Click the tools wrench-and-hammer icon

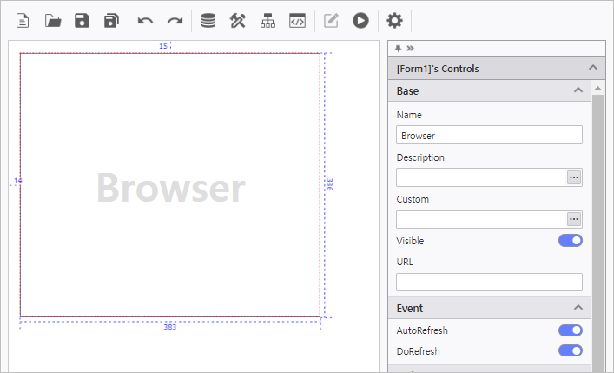238,21
